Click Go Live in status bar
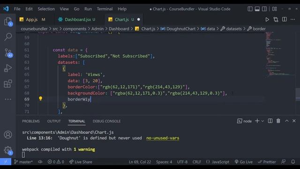The height and width of the screenshot is (169, 300). pos(244,161)
